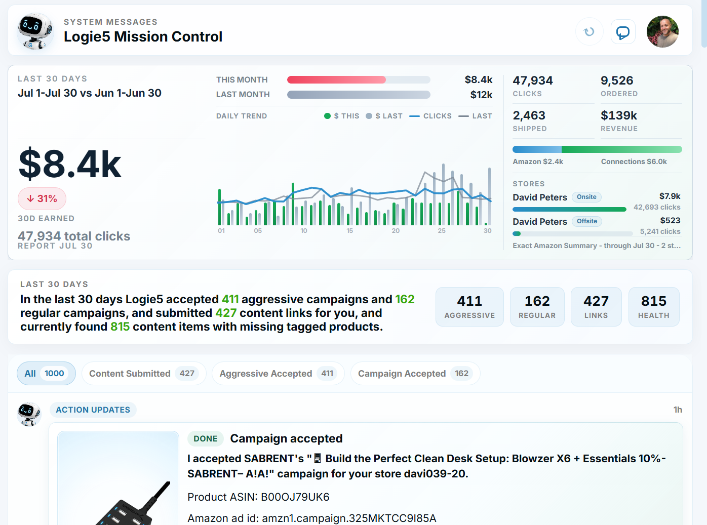Click the '$7.9k' Onsite store amount
This screenshot has width=707, height=525.
tap(670, 196)
